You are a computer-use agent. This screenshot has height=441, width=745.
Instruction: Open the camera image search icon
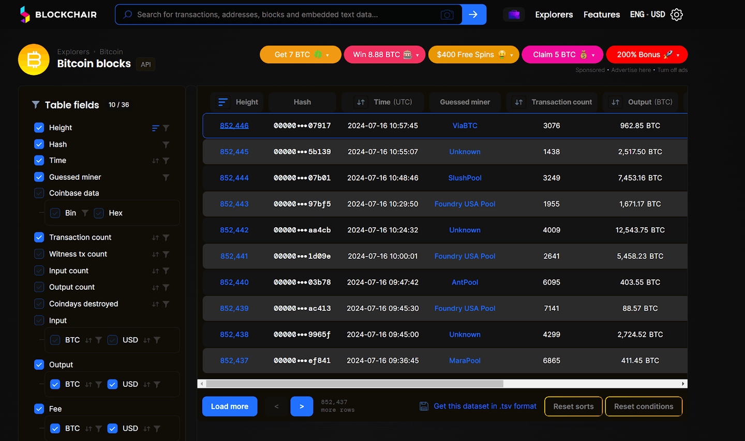(x=447, y=14)
